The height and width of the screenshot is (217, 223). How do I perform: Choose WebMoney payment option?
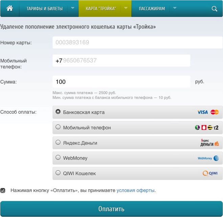point(137,158)
